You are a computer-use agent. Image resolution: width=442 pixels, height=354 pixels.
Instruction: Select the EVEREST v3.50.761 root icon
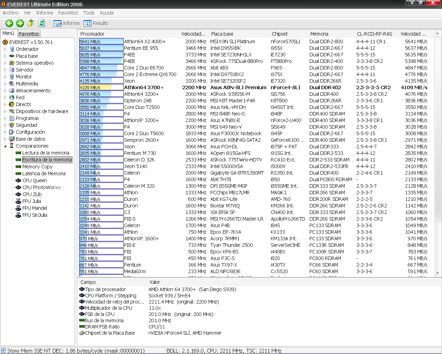pyautogui.click(x=5, y=42)
